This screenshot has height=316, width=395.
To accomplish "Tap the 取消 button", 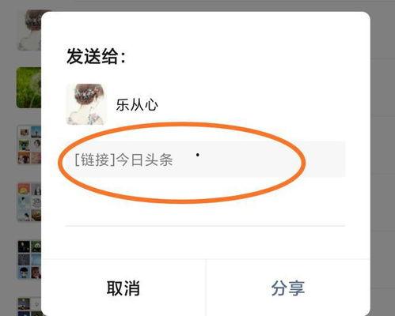I will point(123,288).
